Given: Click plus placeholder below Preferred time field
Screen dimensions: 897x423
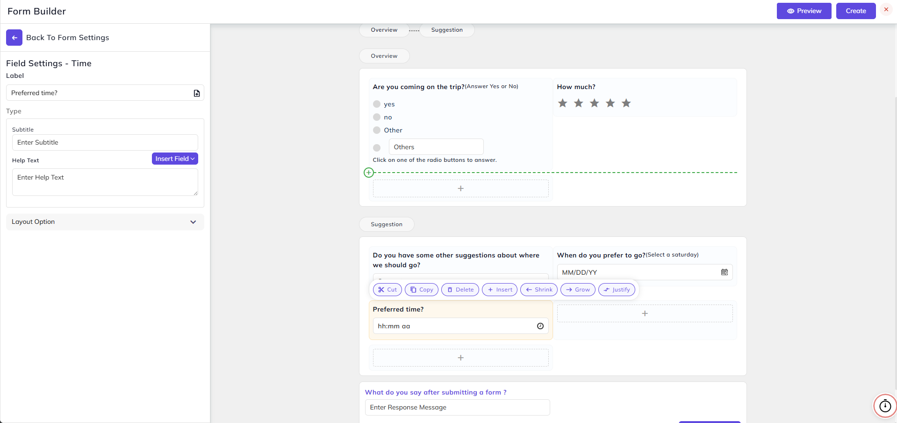Looking at the screenshot, I should (x=461, y=358).
